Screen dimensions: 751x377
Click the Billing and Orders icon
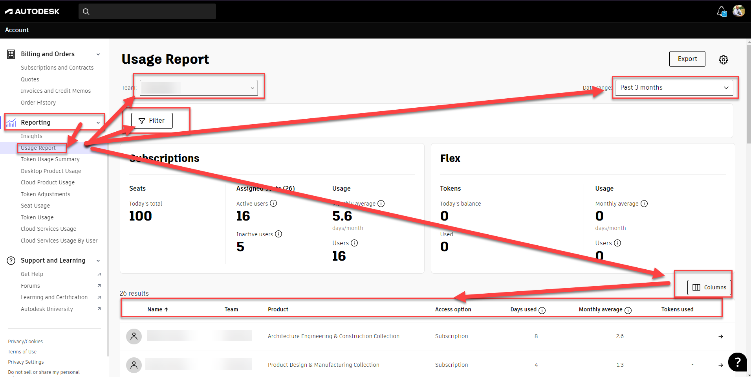11,54
